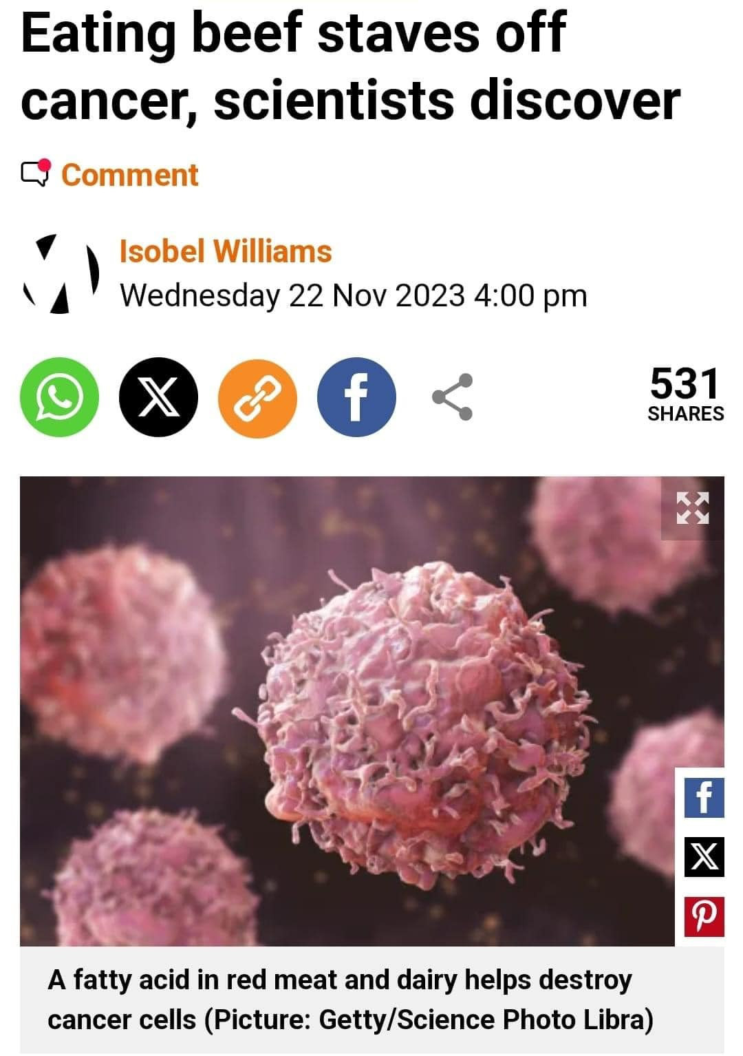The image size is (743, 1056).
Task: Open author Isobel Williams profile link
Action: 226,251
